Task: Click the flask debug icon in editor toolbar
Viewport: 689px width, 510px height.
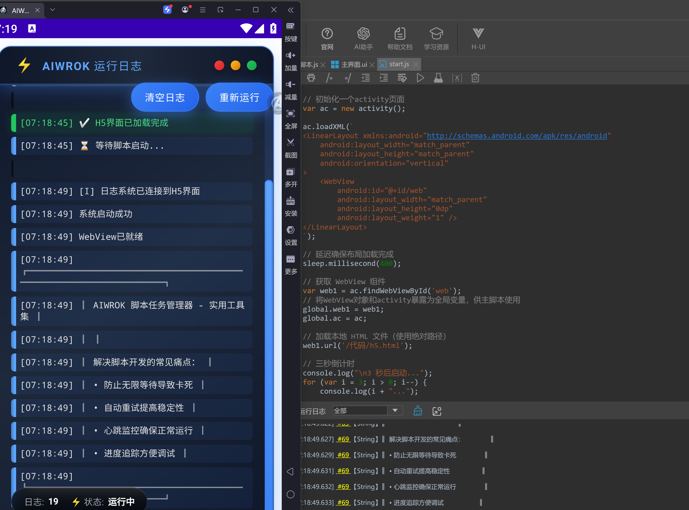Action: click(438, 78)
